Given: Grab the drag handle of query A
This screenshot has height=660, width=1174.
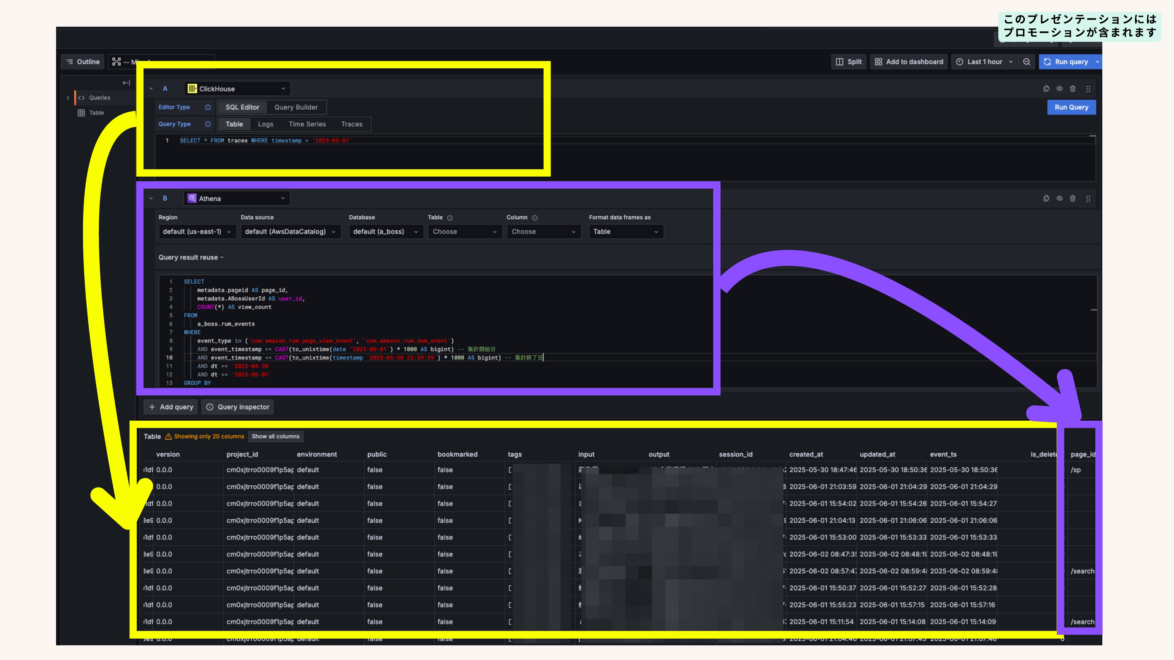Looking at the screenshot, I should coord(1088,89).
